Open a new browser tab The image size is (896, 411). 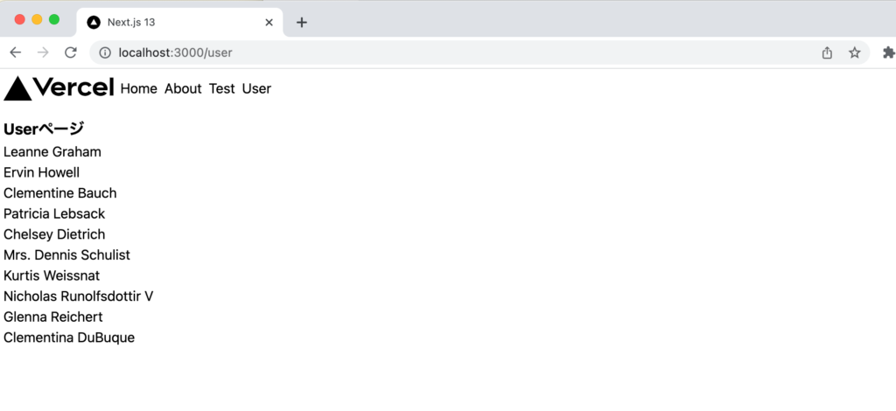point(302,22)
